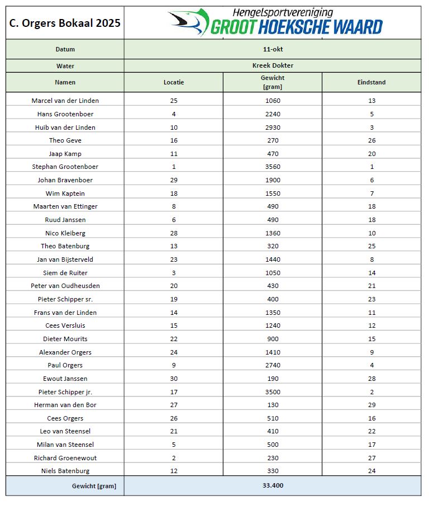Click the Groot Hoeksche Waard logo text

[296, 26]
